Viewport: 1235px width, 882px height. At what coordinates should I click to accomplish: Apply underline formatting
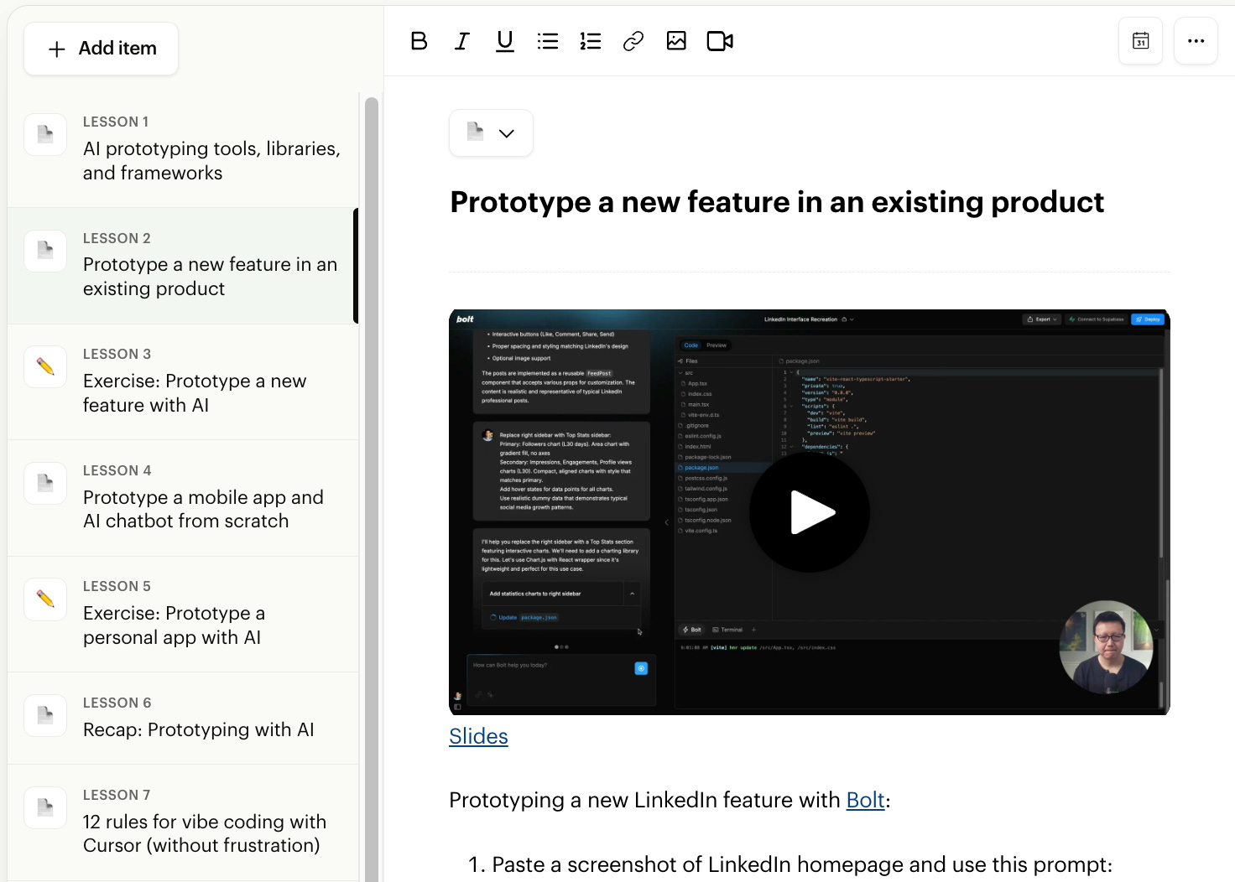[504, 41]
